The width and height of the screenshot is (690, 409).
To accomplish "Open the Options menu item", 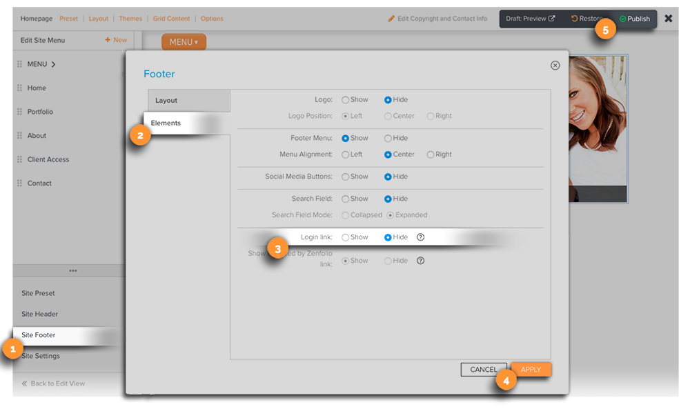I will click(x=212, y=19).
